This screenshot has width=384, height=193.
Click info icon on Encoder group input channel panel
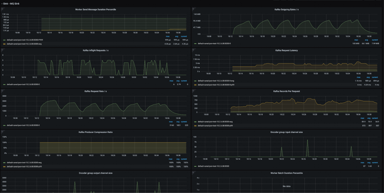[193, 131]
